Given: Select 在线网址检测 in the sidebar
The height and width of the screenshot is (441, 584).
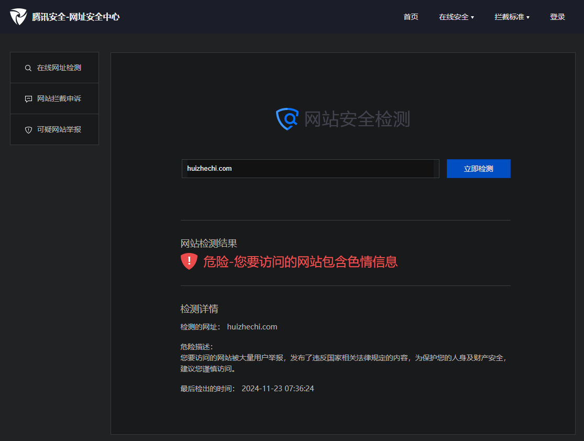Looking at the screenshot, I should (x=59, y=68).
